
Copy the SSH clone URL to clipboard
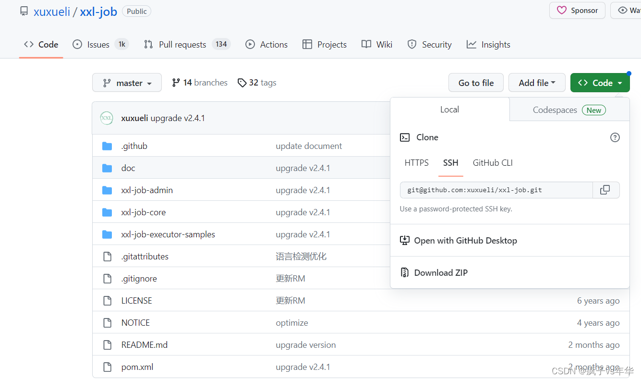pyautogui.click(x=606, y=190)
